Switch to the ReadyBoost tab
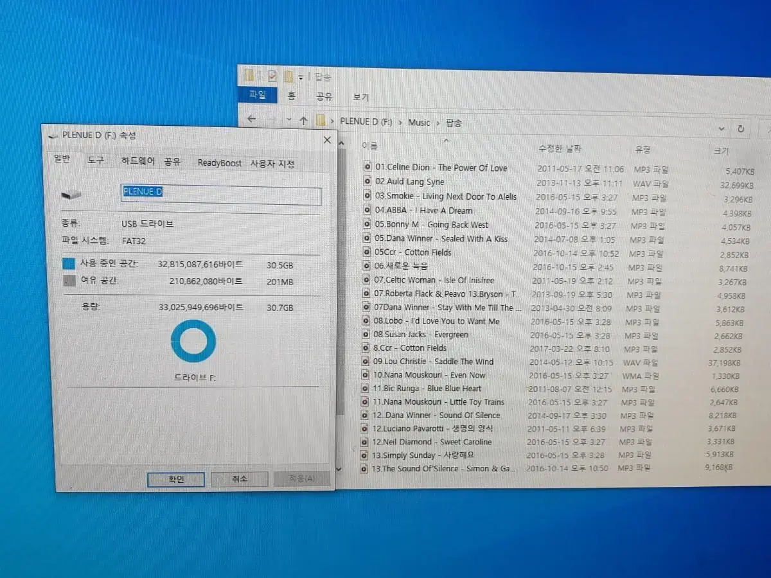771x578 pixels. coord(219,163)
